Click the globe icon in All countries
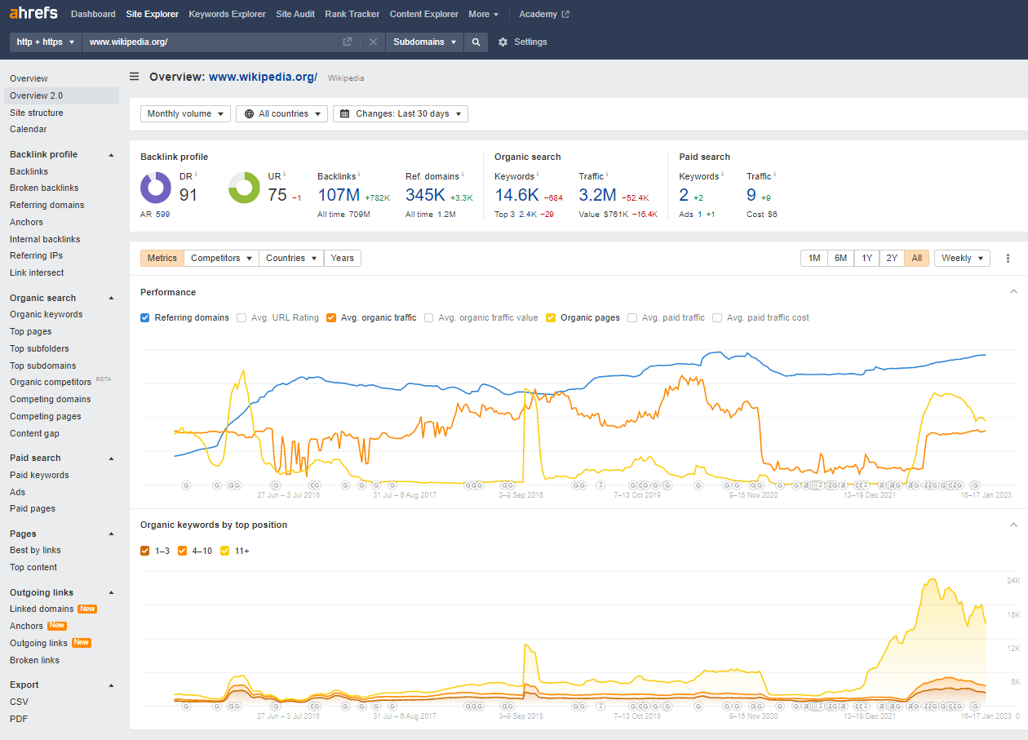 coord(249,114)
